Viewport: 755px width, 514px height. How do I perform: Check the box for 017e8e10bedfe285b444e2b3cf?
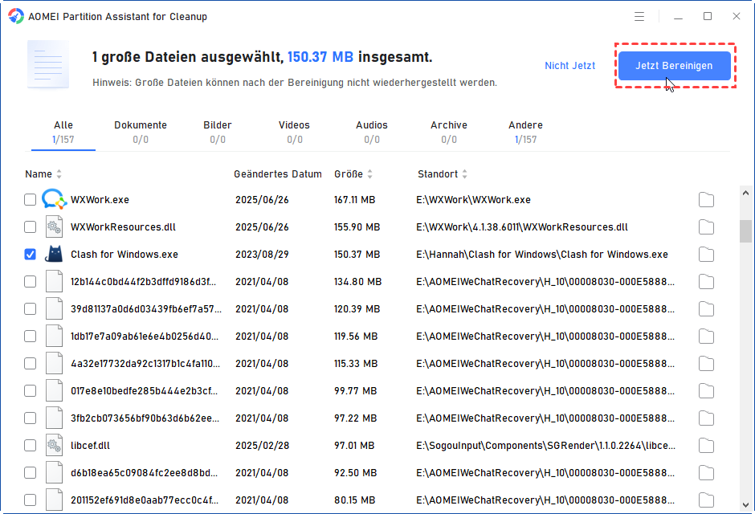[x=30, y=391]
